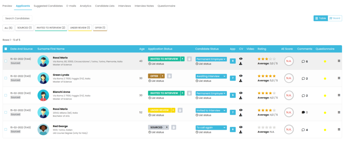346x141 pixels.
Task: Download CV of Rossi Mario aged 43
Action: (x=241, y=64)
